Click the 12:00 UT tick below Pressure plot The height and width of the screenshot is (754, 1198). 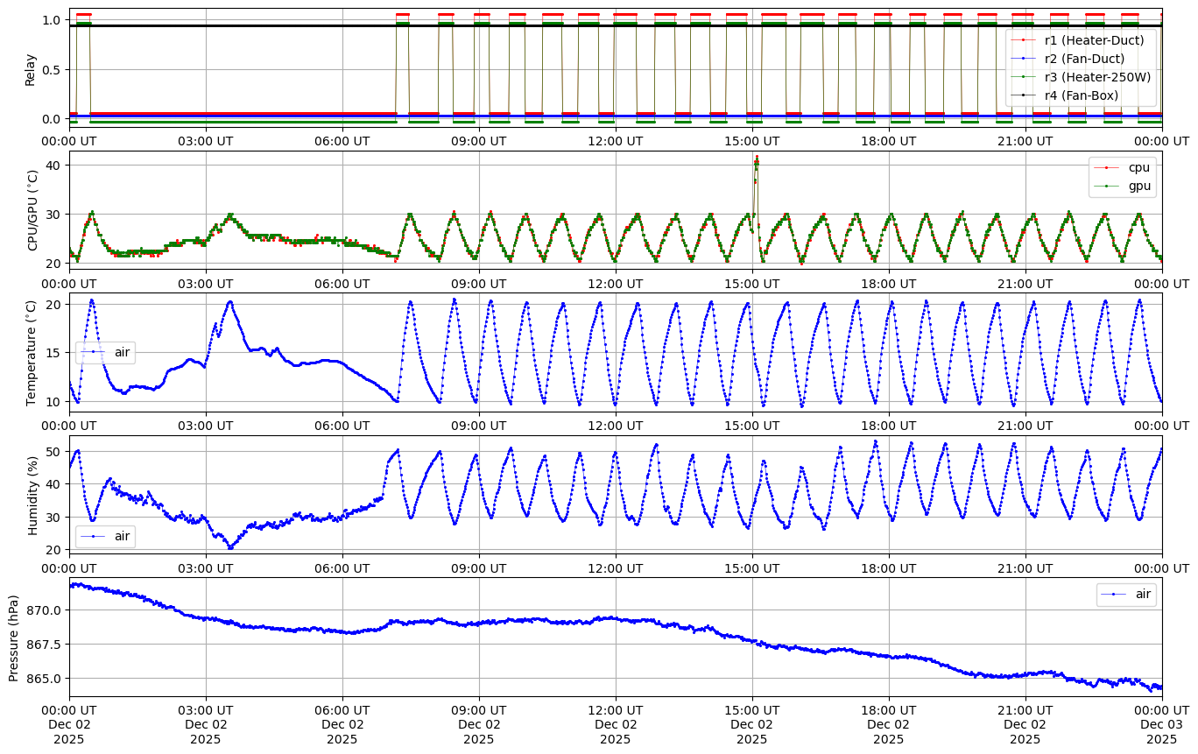pos(616,709)
